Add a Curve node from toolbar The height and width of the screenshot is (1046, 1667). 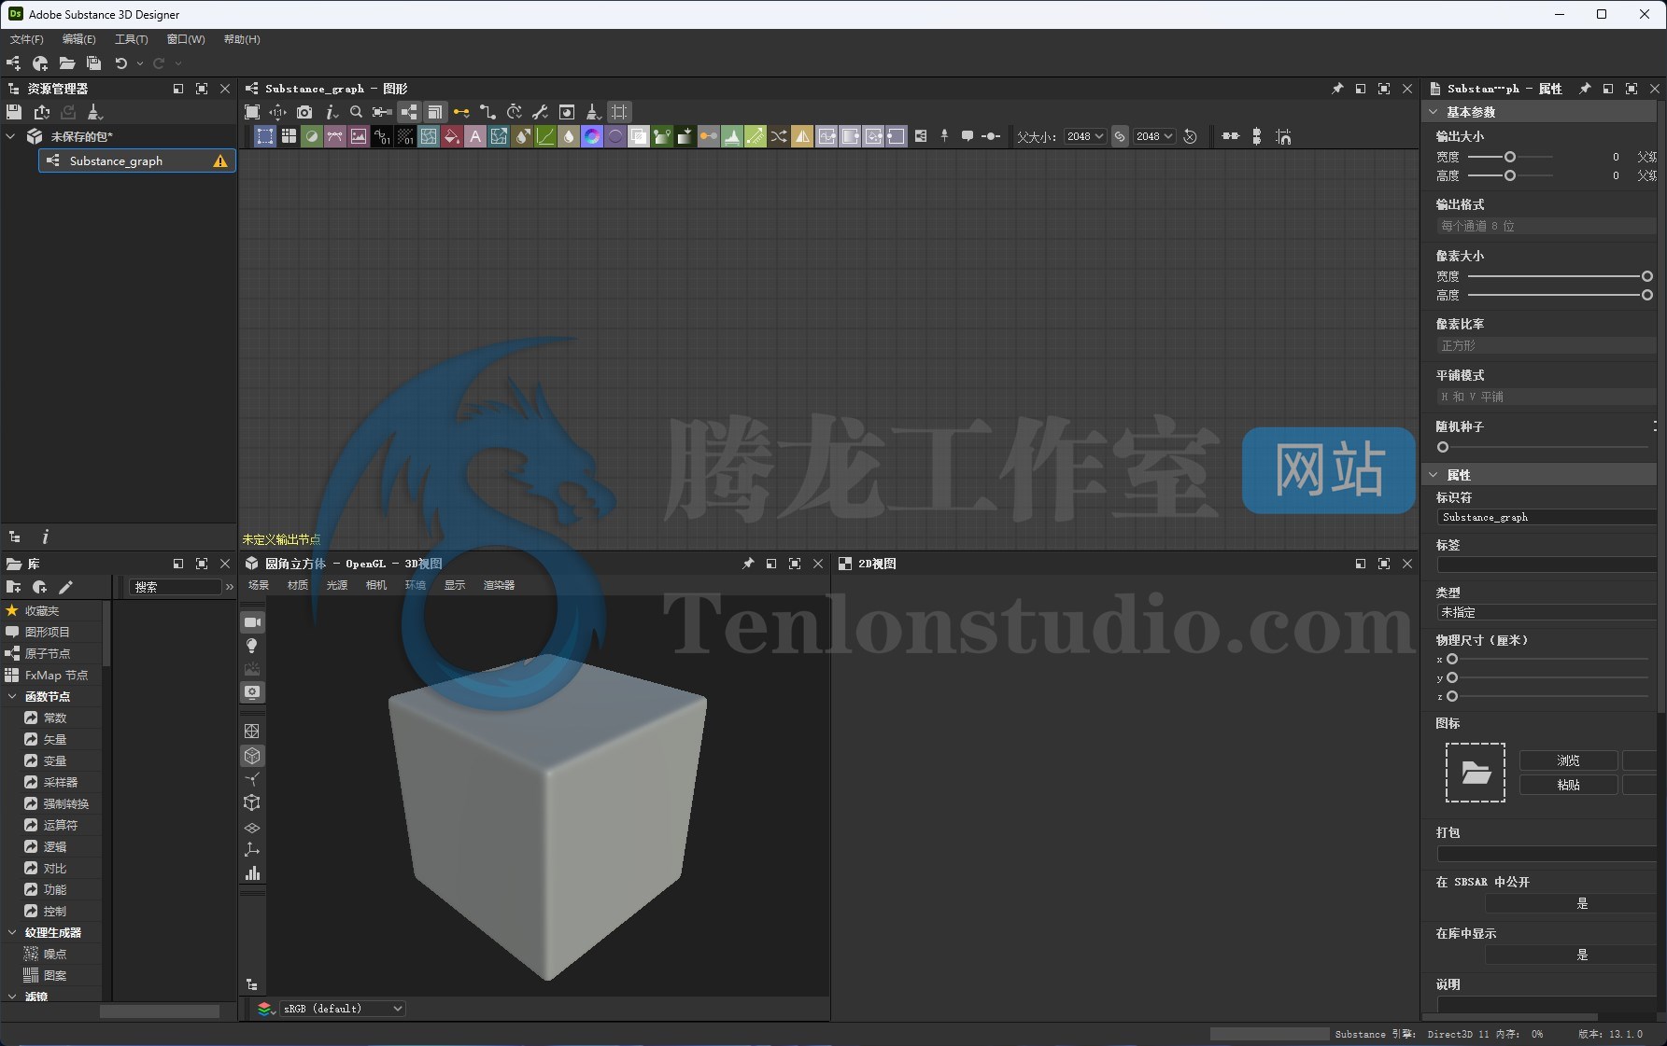(x=545, y=136)
